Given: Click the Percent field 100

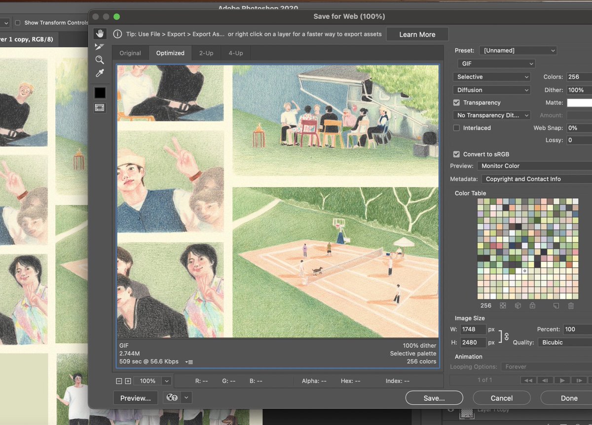Looking at the screenshot, I should [577, 329].
